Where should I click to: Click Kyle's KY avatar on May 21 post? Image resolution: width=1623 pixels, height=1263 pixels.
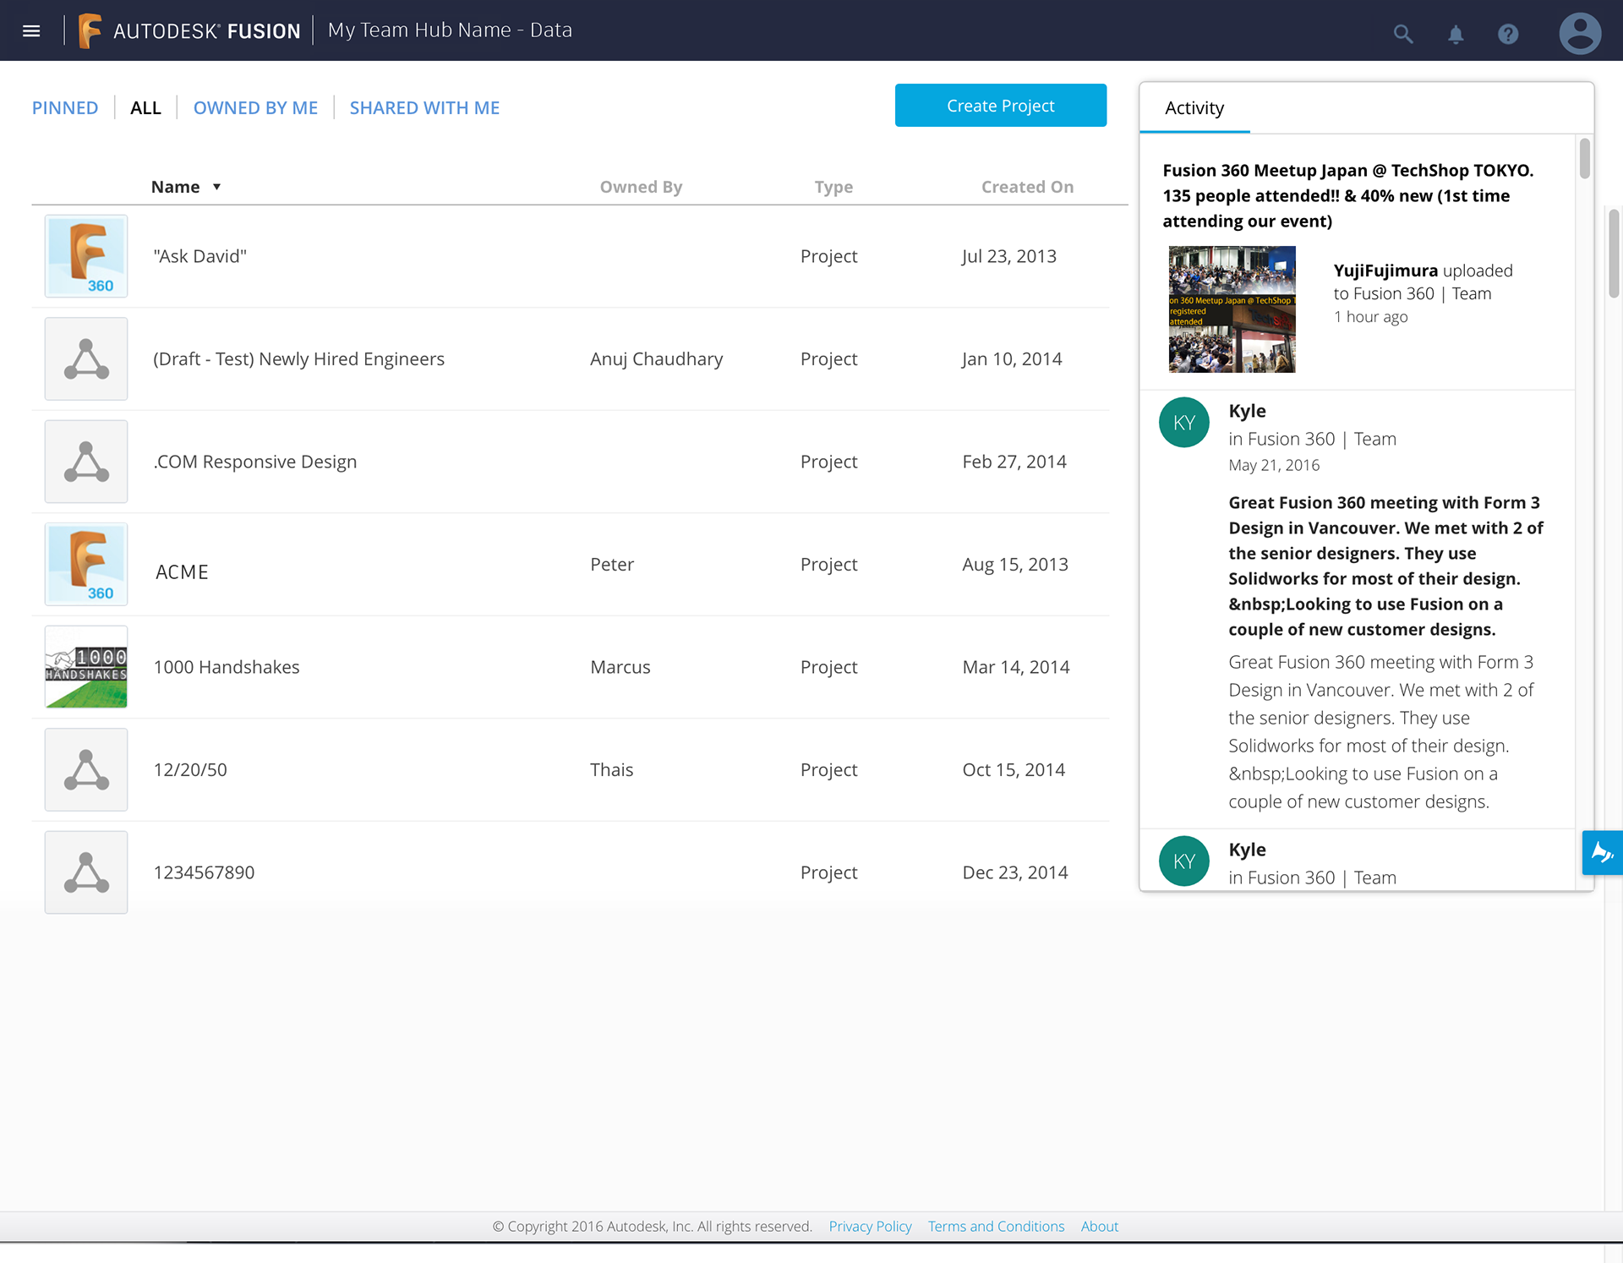[1183, 423]
